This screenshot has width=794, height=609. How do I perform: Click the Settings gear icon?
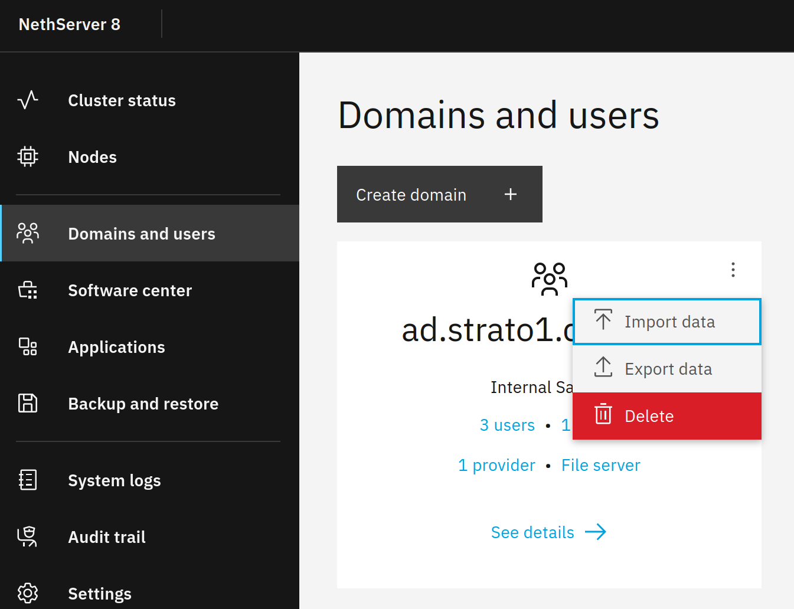click(28, 593)
